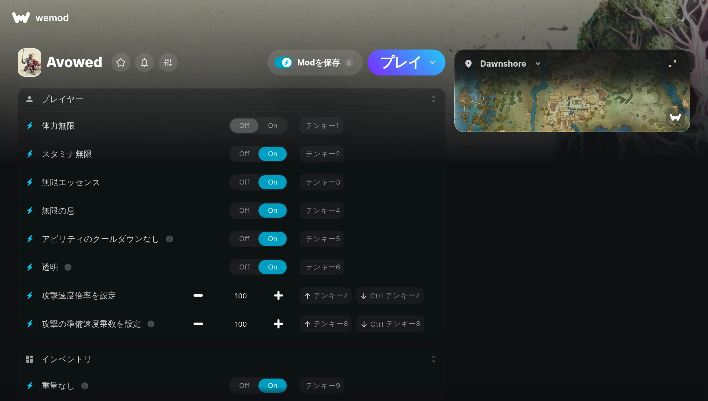The image size is (708, 401).
Task: Show info for 透明 cheat
Action: point(68,267)
